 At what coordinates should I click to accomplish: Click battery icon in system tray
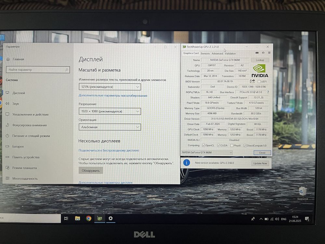(x=266, y=219)
